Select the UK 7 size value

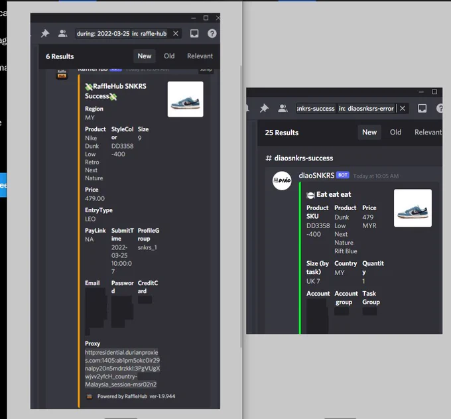[313, 281]
